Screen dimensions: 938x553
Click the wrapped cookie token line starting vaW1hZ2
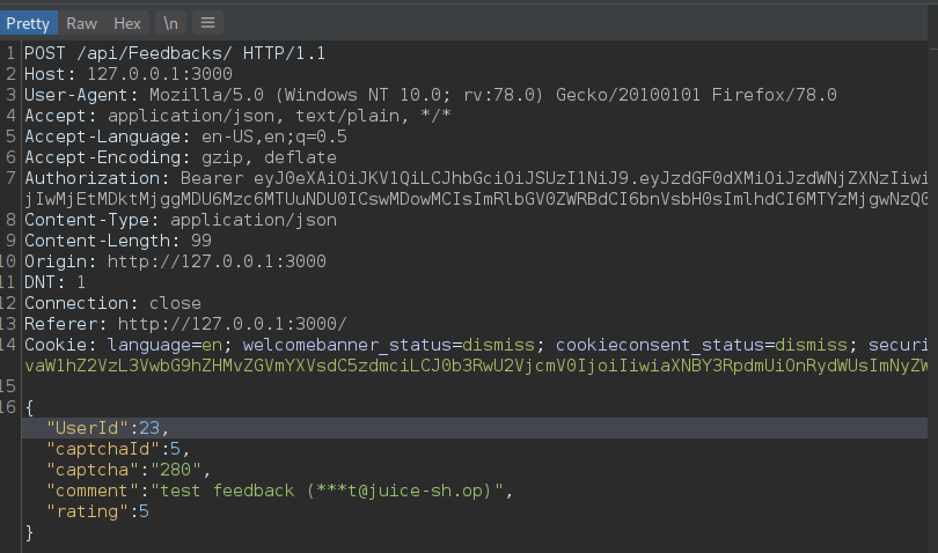(476, 366)
